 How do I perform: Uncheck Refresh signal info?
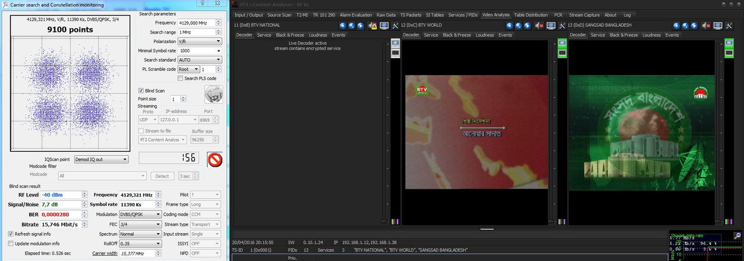click(x=10, y=234)
